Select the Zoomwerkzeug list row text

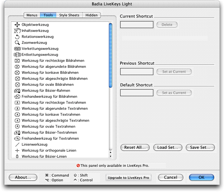[34, 43]
